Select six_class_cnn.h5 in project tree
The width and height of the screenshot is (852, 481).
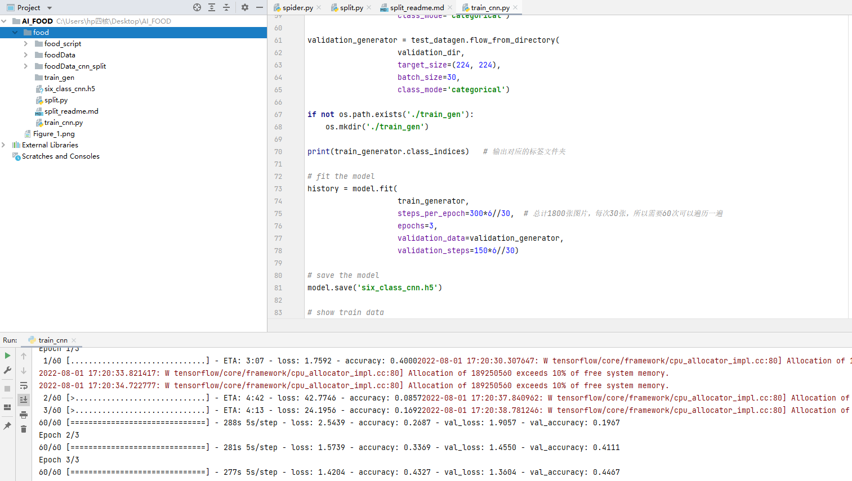[x=70, y=88]
